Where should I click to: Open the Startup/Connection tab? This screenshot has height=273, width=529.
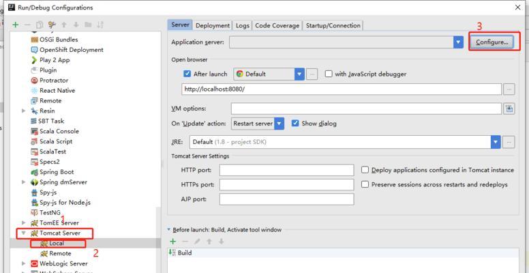click(333, 25)
